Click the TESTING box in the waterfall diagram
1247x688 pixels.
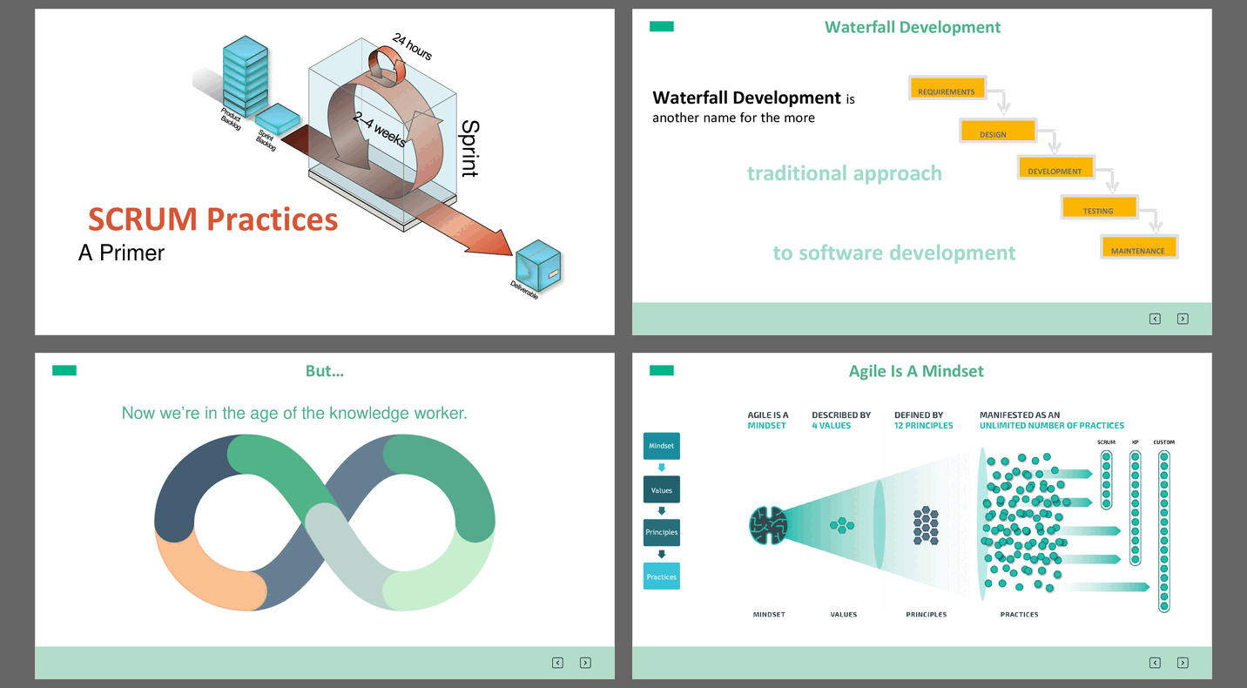[x=1099, y=207]
